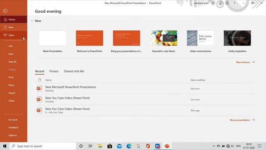
Task: Open the Print page
Action: [x=11, y=77]
